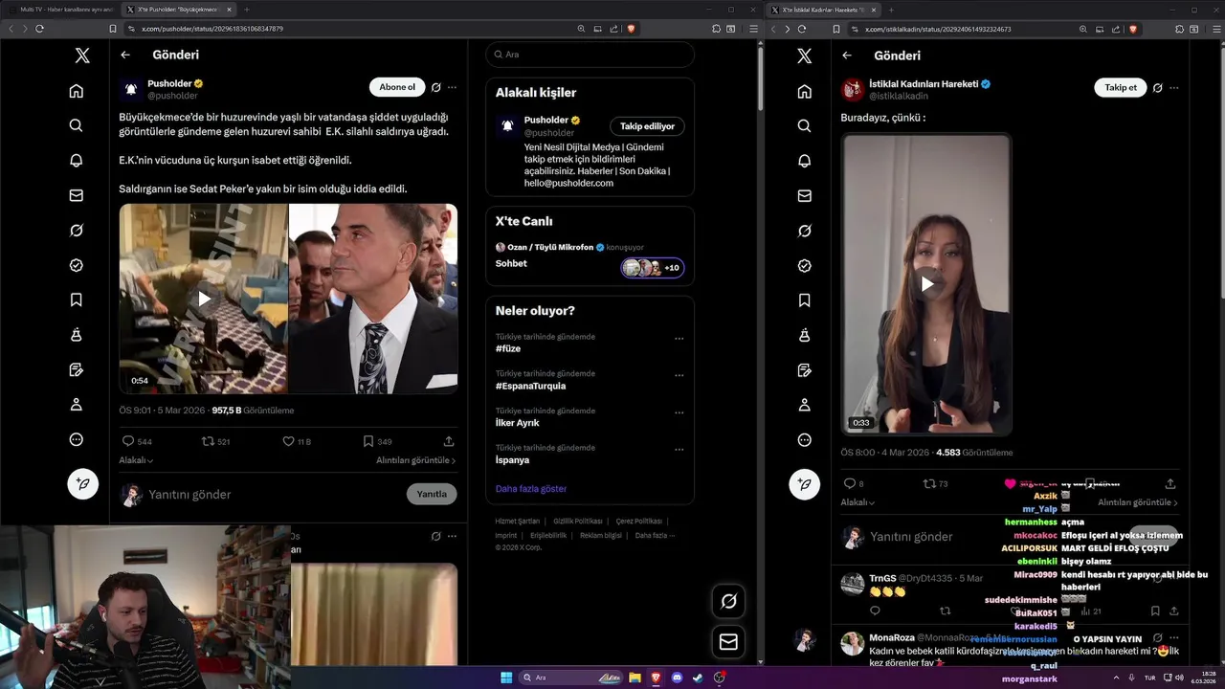Open Gizlilik Politikası footer link
The image size is (1225, 689).
click(578, 522)
